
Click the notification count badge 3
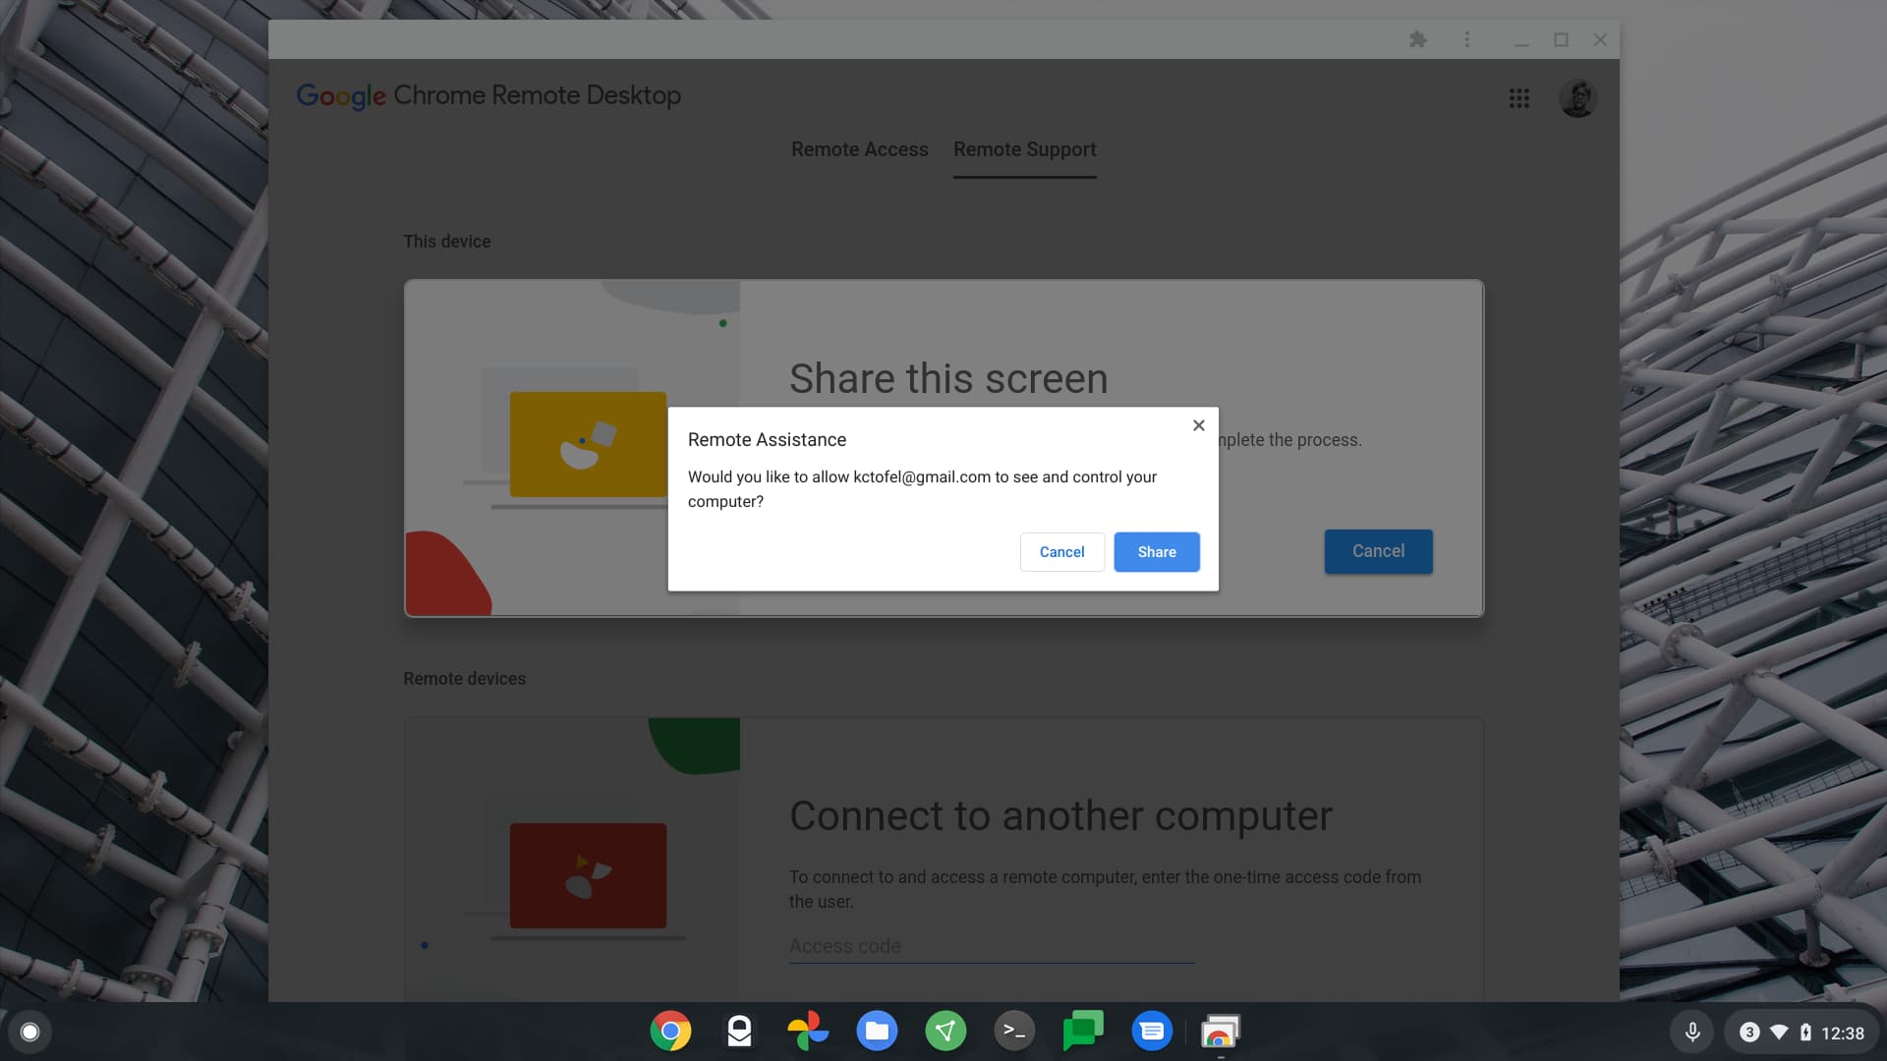1749,1033
